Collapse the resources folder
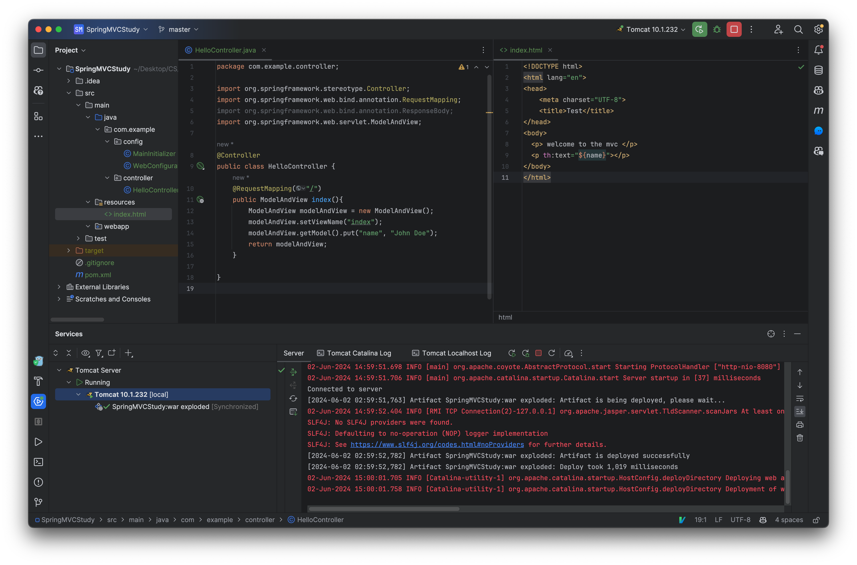This screenshot has width=857, height=565. pos(88,202)
